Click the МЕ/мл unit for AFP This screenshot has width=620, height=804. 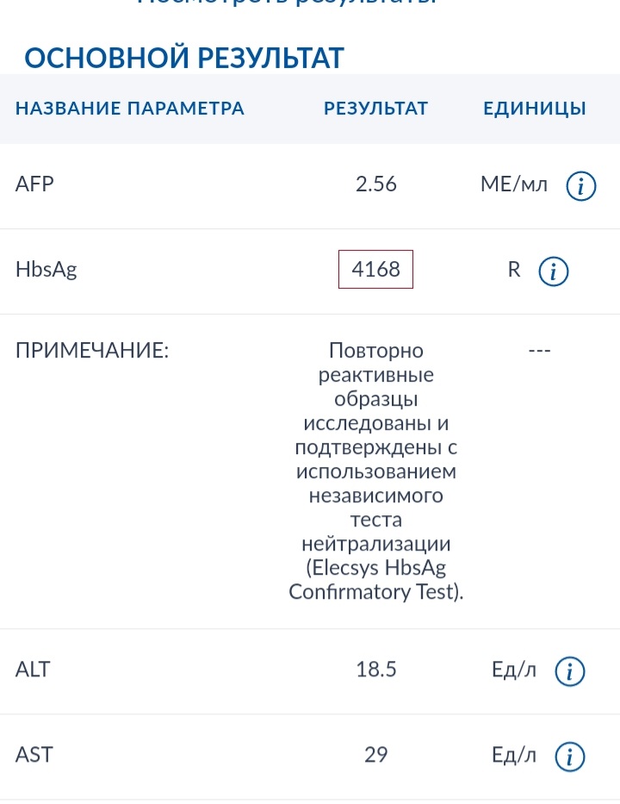[x=514, y=184]
